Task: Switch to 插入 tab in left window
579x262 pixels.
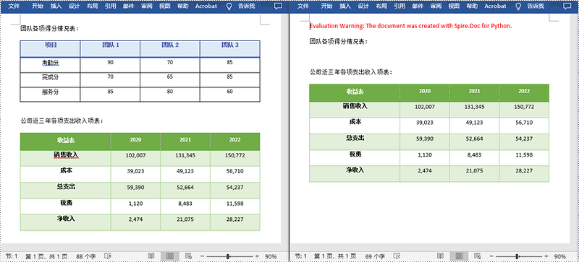Action: point(56,6)
